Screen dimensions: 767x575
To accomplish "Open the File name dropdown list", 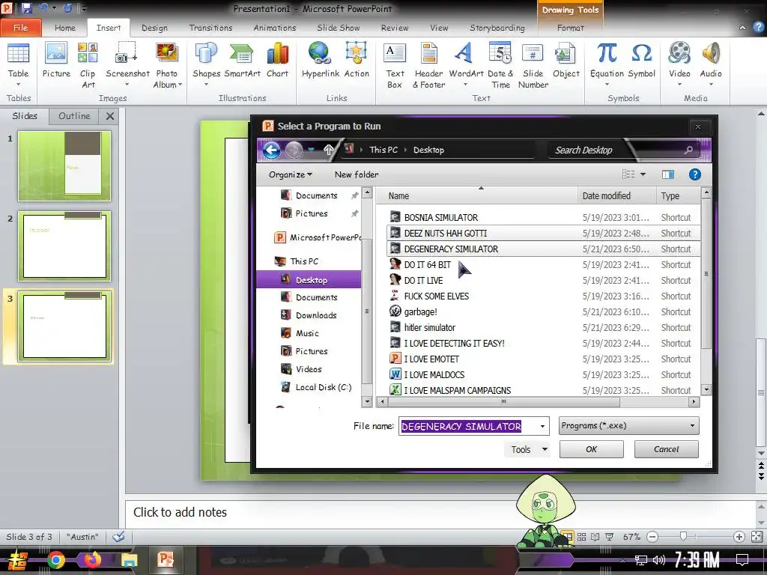I will pyautogui.click(x=542, y=426).
